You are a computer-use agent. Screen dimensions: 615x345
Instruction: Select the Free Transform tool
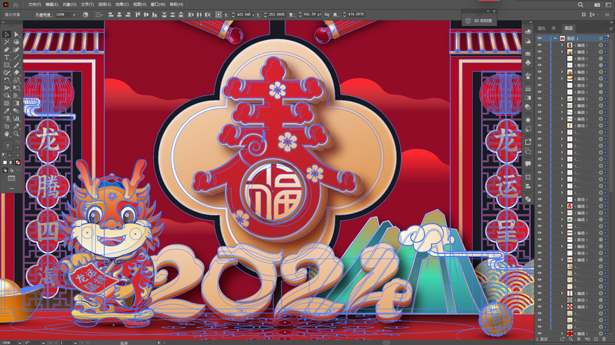coord(16,88)
